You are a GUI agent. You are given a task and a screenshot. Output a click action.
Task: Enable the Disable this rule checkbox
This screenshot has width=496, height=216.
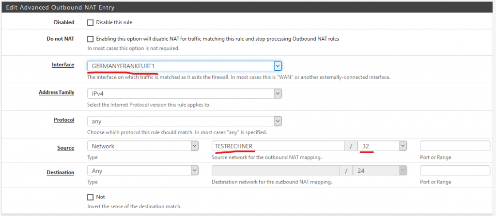pyautogui.click(x=91, y=23)
